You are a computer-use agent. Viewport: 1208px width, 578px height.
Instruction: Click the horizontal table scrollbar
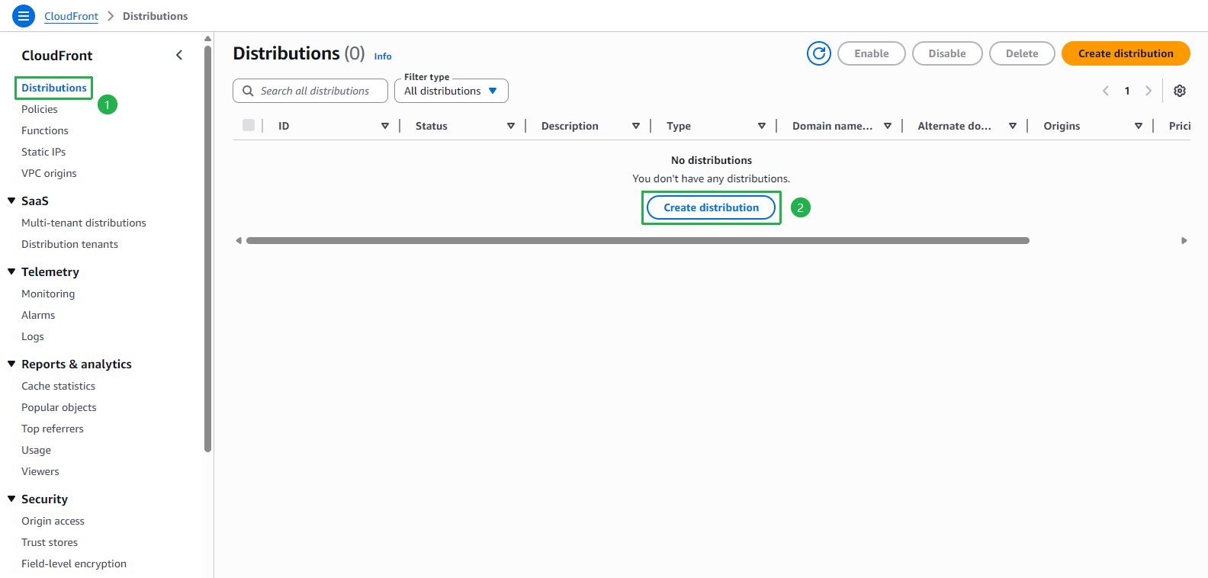point(638,240)
